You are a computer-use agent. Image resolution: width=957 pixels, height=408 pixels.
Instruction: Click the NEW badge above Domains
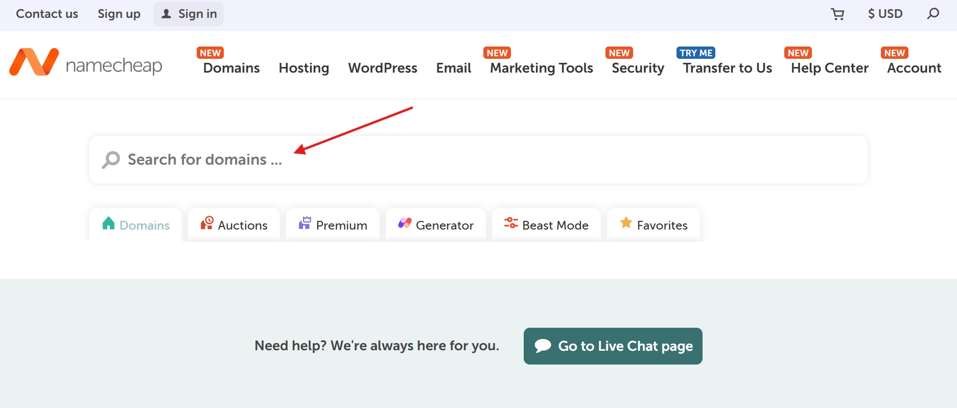pyautogui.click(x=211, y=53)
